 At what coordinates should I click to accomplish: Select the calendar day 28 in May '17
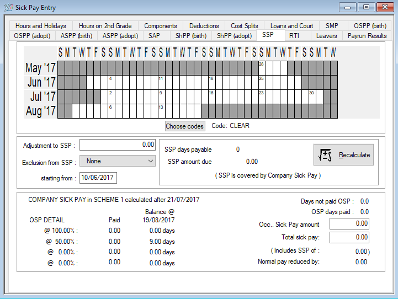(x=262, y=68)
